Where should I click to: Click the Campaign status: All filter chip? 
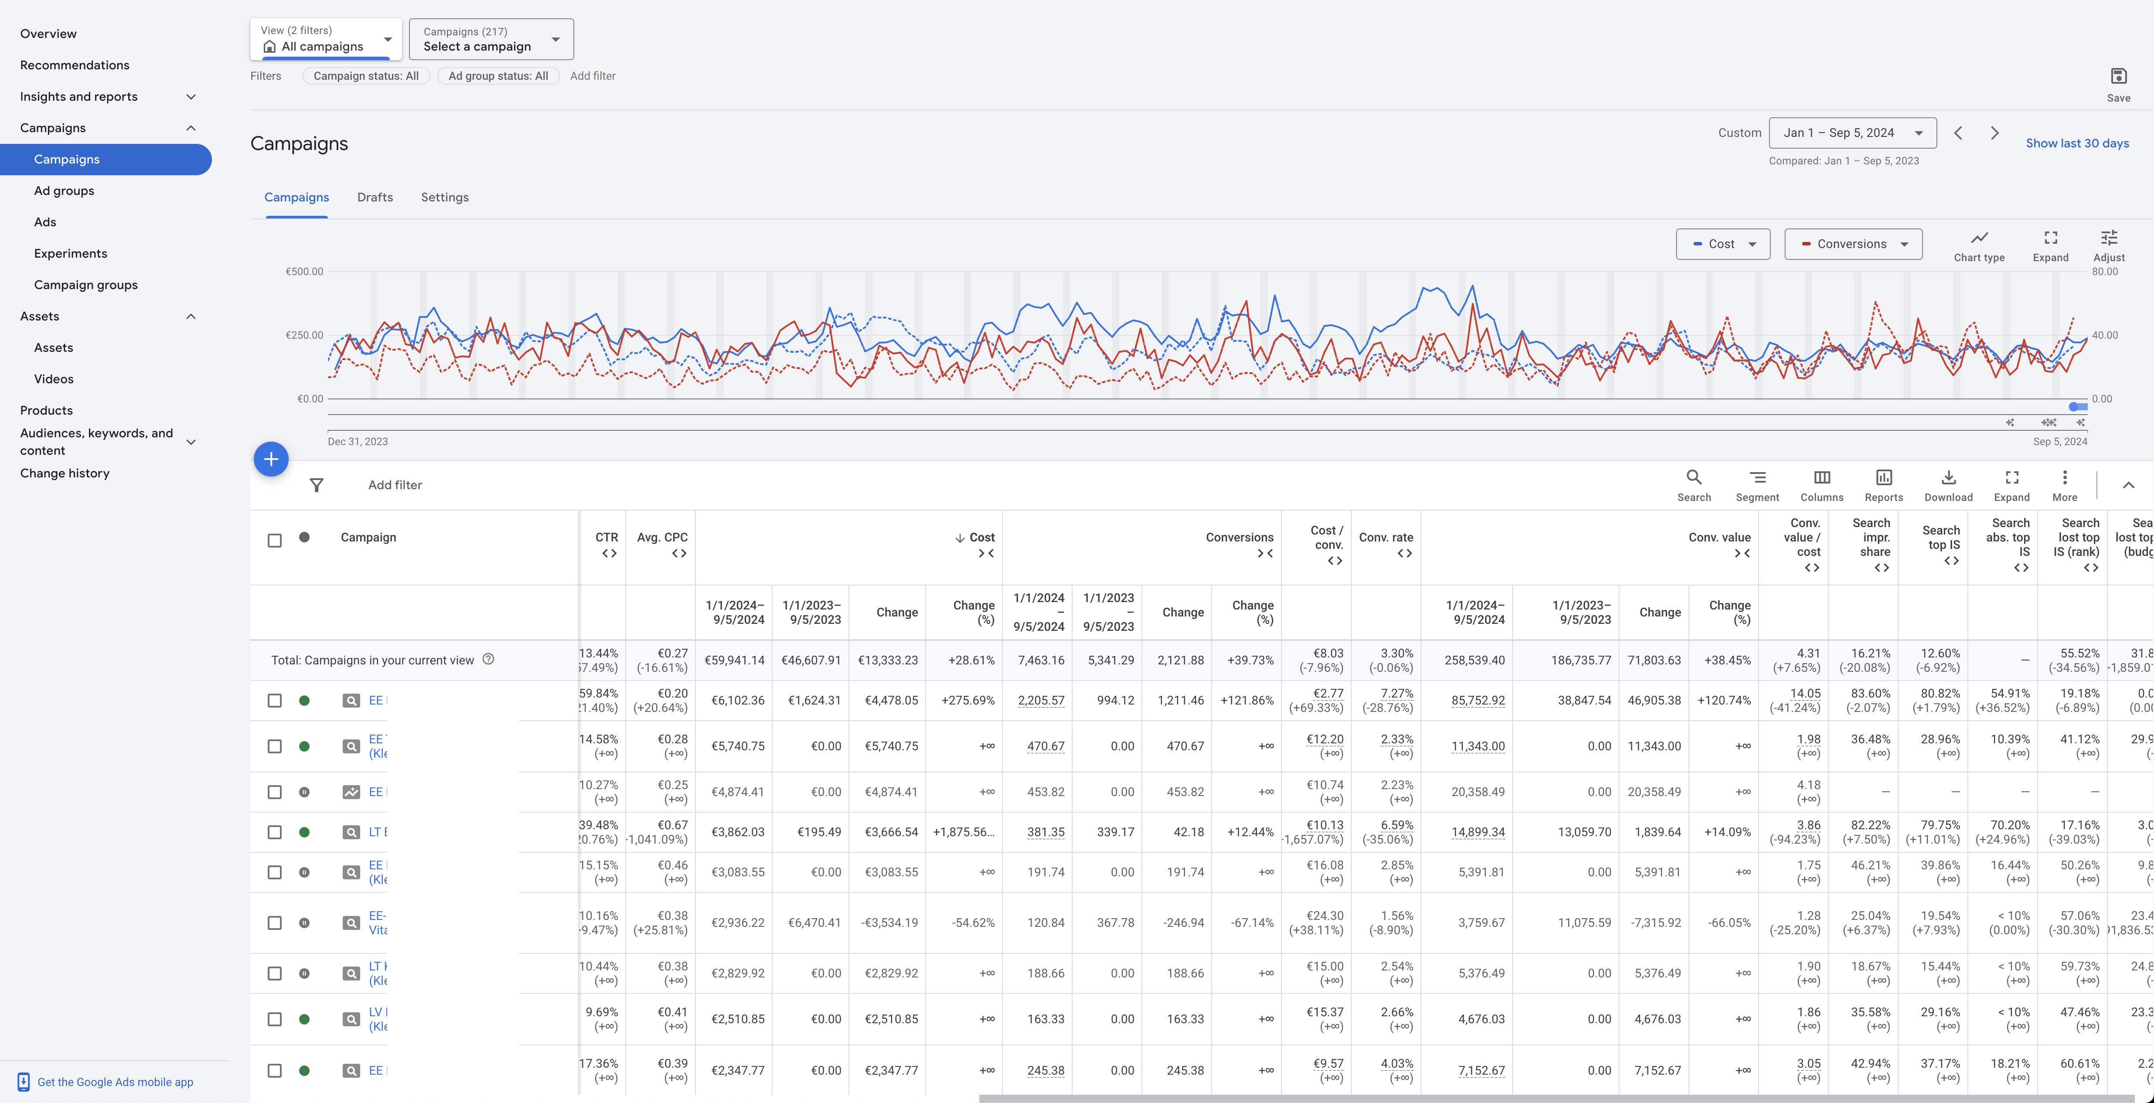tap(365, 76)
